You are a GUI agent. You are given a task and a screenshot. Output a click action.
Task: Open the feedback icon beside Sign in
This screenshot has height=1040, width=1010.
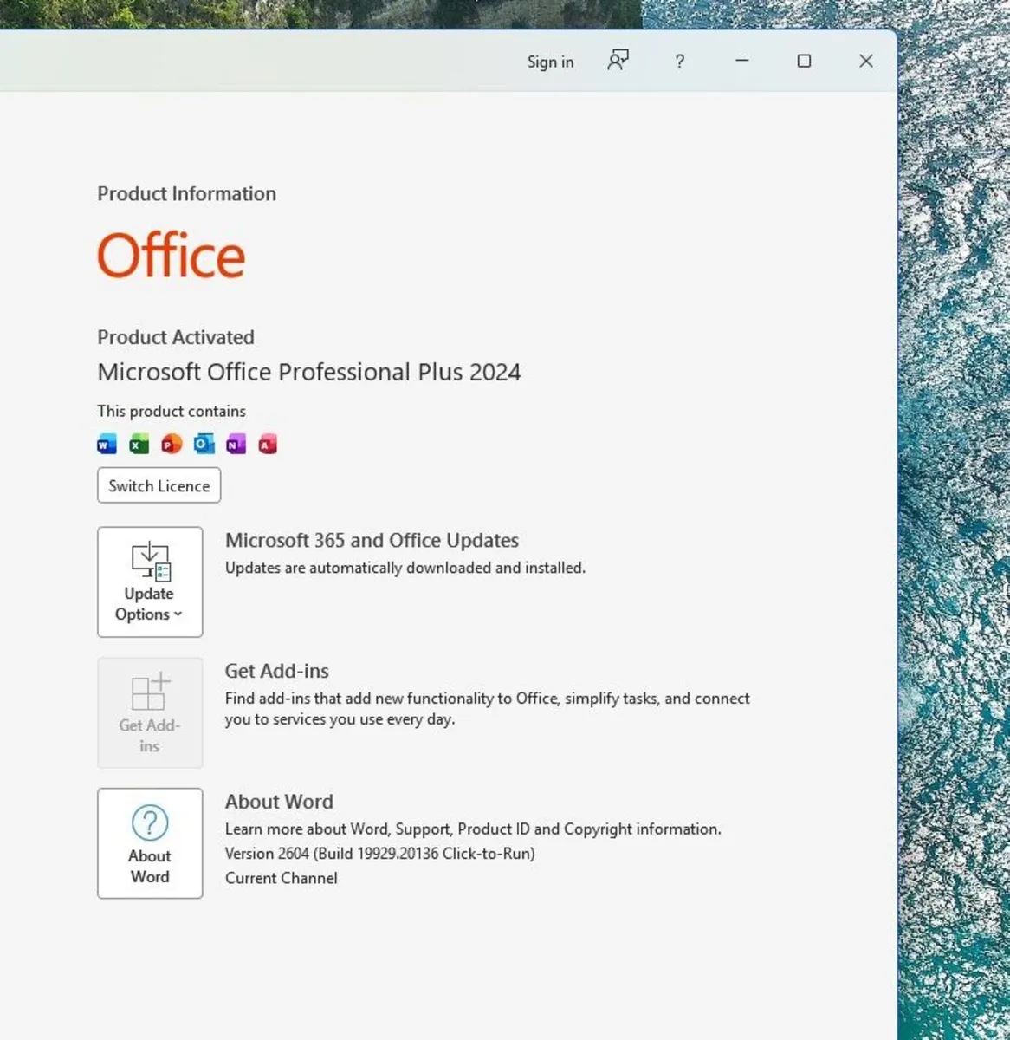[x=618, y=61]
